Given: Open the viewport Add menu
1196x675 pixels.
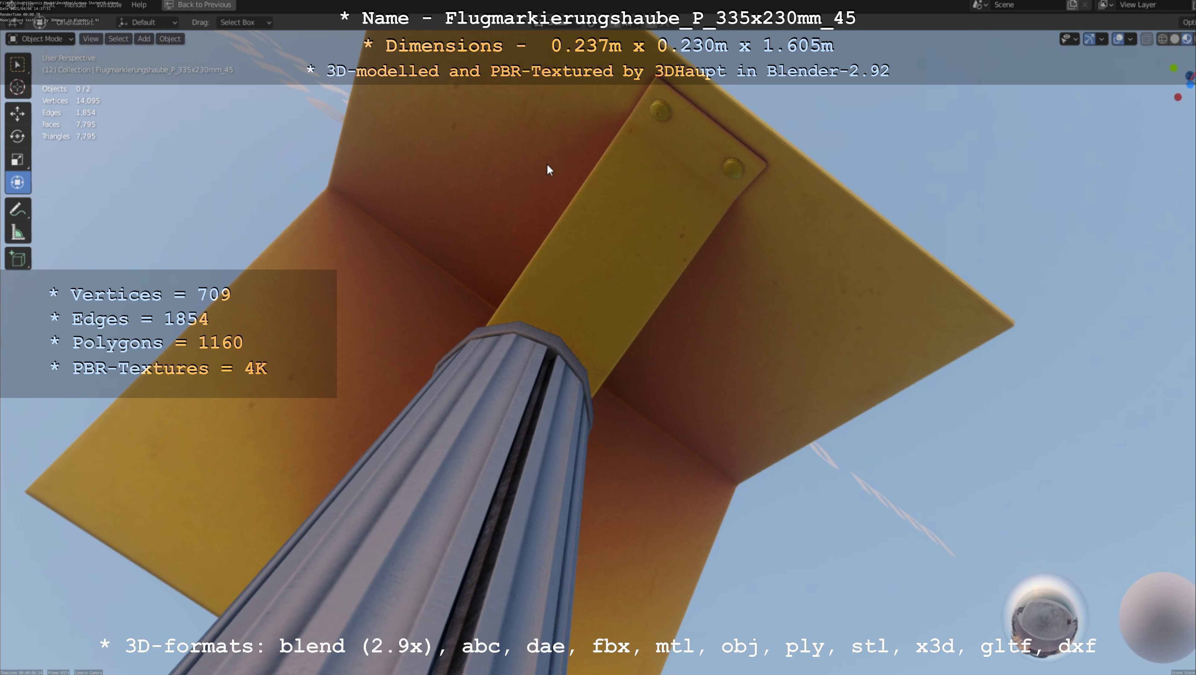Looking at the screenshot, I should (144, 39).
